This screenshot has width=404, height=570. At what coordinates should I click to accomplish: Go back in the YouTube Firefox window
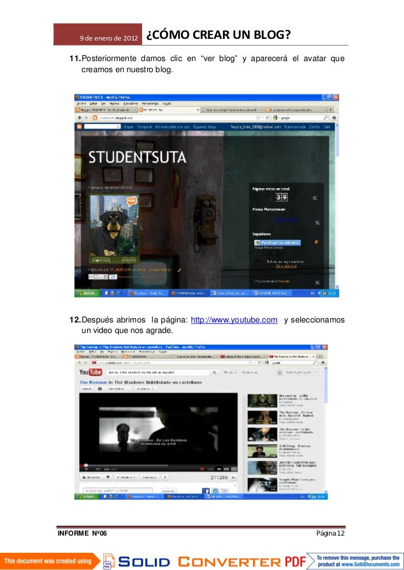pyautogui.click(x=79, y=362)
